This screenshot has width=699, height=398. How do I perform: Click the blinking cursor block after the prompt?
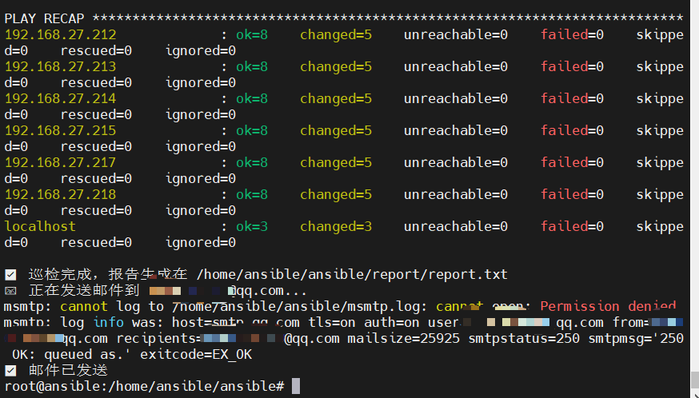[296, 386]
